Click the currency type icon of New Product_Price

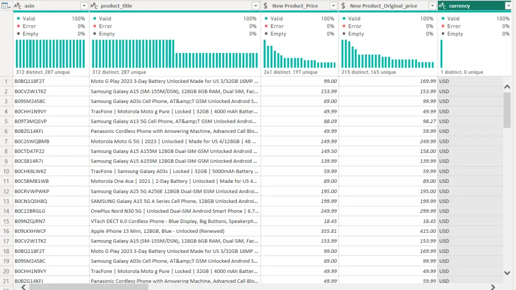(x=266, y=6)
